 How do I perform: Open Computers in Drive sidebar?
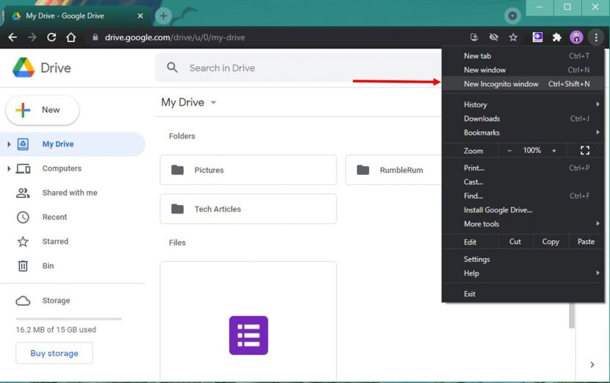(62, 168)
